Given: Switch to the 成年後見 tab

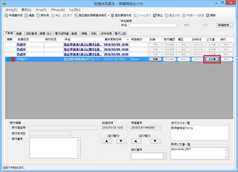Looking at the screenshot, I should point(106,34).
